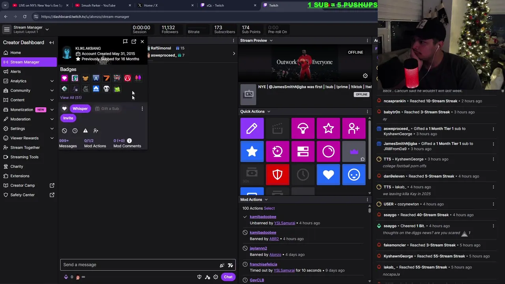This screenshot has height=284, width=505.
Task: Click the add-role person icon on user card
Action: 96,131
